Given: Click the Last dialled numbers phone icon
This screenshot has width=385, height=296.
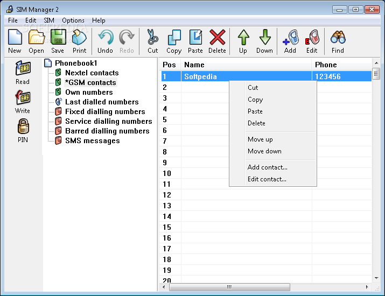Looking at the screenshot, I should coord(59,102).
